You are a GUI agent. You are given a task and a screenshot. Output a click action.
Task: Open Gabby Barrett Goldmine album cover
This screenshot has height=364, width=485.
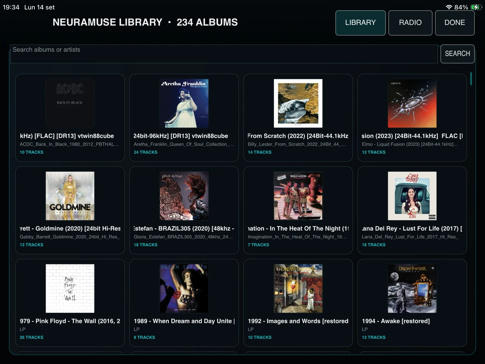click(70, 196)
